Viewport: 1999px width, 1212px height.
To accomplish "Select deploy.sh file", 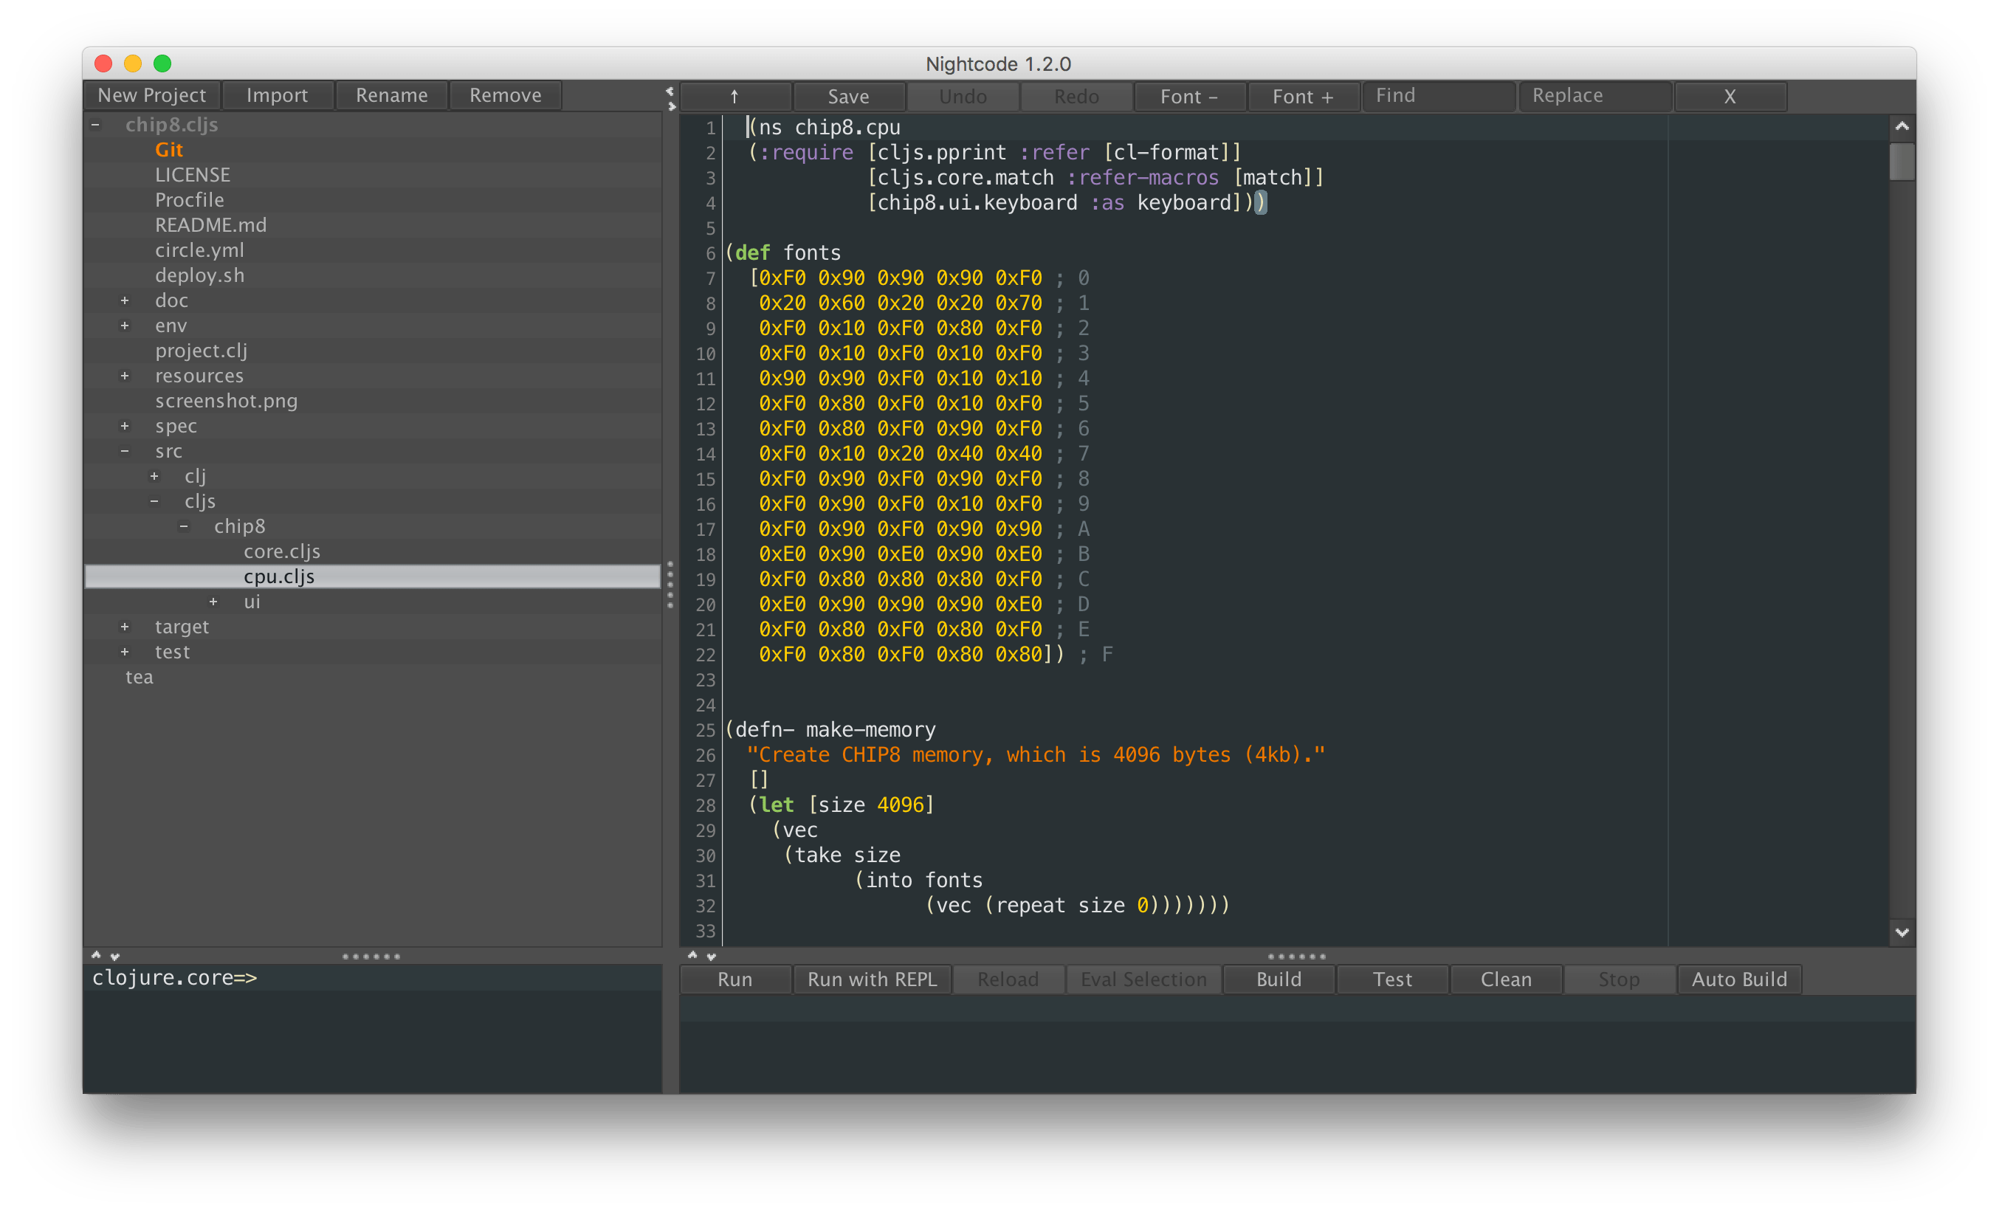I will coord(199,276).
